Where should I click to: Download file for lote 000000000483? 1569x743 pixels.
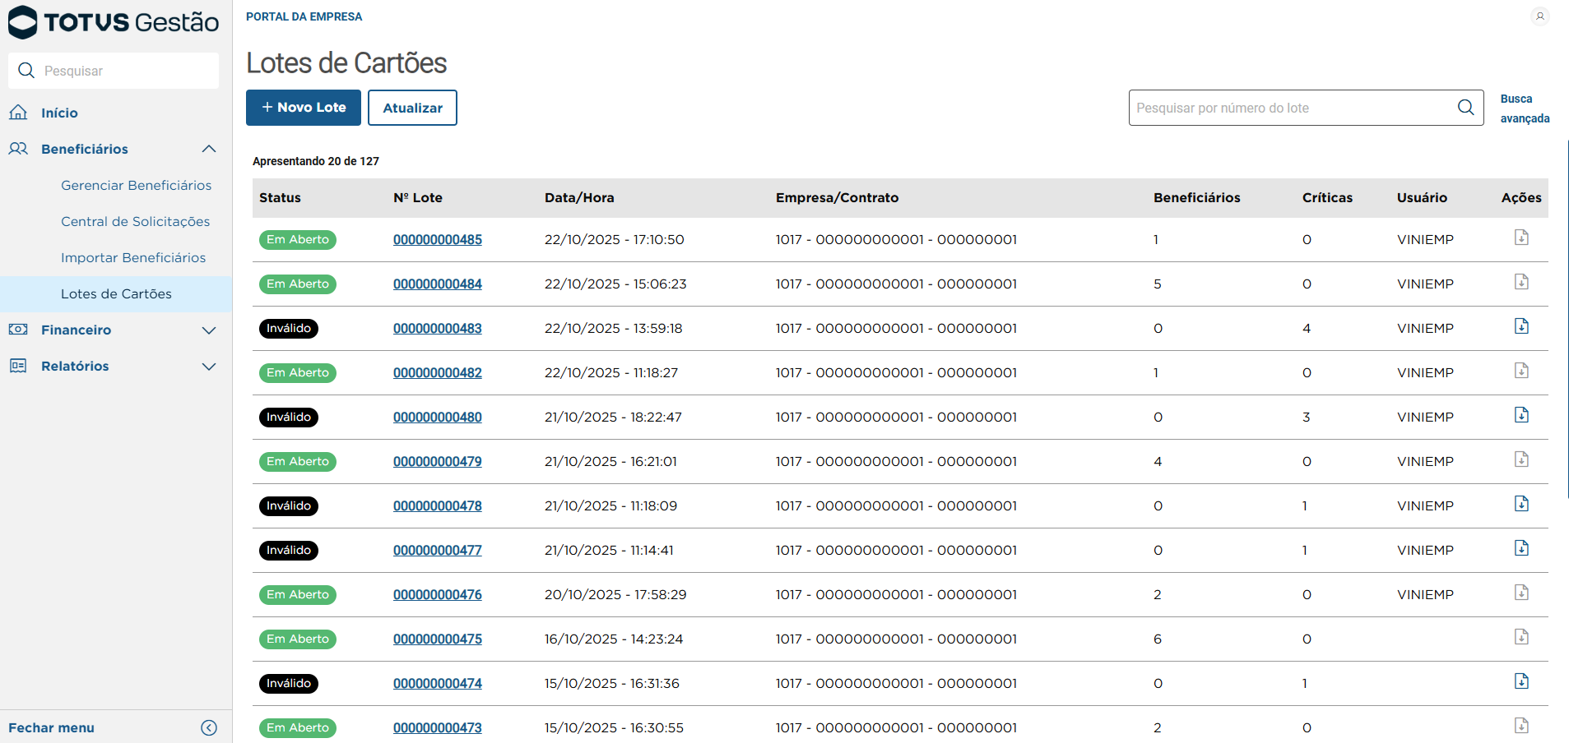1521,326
